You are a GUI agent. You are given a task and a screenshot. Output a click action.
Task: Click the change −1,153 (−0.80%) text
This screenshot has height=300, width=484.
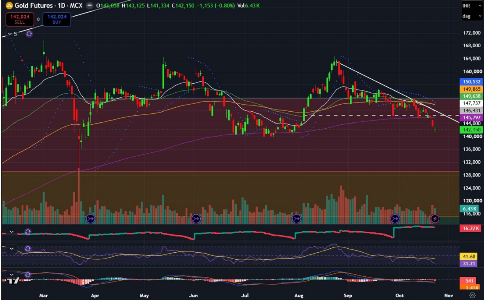tap(216, 6)
